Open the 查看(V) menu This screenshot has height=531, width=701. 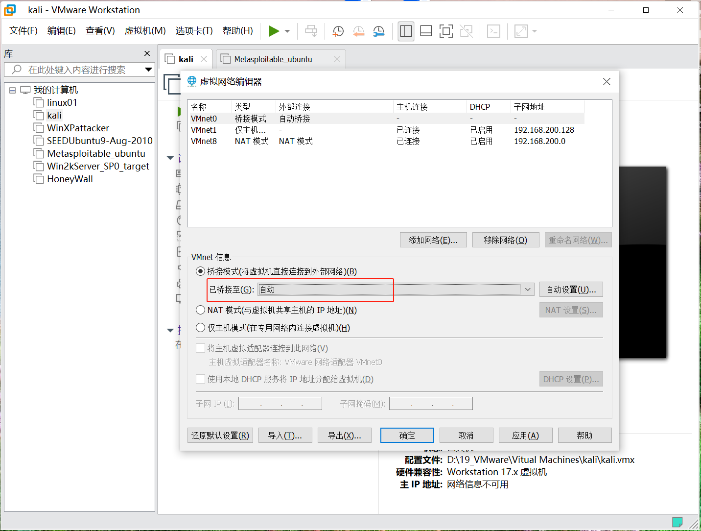pyautogui.click(x=100, y=31)
